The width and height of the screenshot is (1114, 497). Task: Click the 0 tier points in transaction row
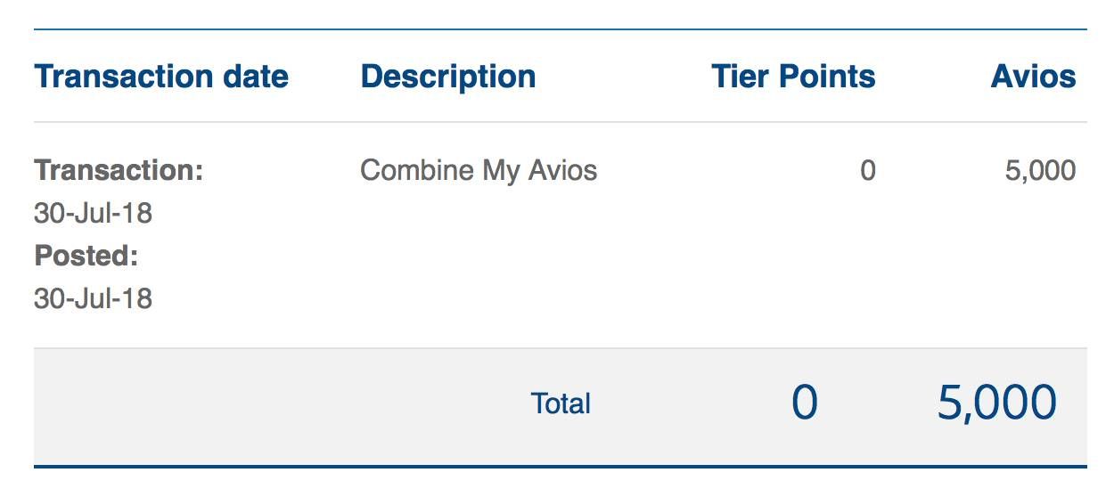click(x=867, y=170)
